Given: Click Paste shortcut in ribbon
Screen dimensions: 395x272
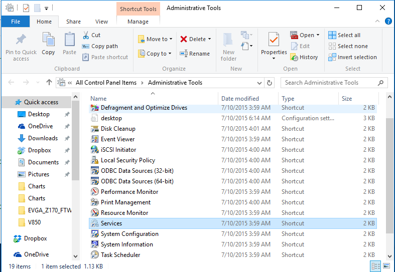Looking at the screenshot, I should click(x=105, y=57).
